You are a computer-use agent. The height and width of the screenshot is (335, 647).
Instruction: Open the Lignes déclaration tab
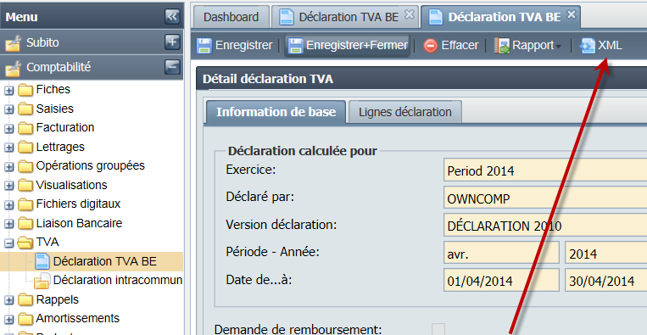(x=404, y=112)
